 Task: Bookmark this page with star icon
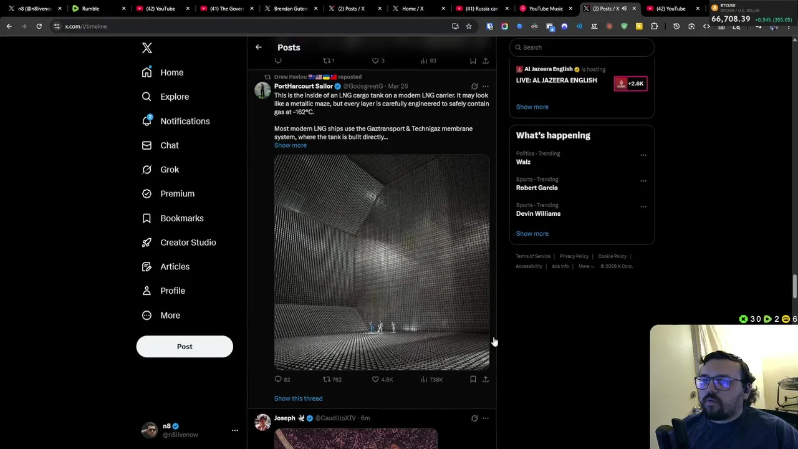coord(469,26)
